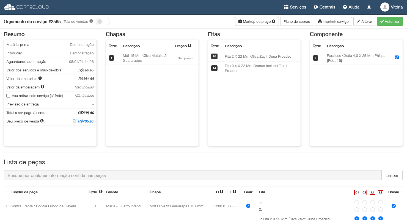Click info icon beside L column header
This screenshot has width=407, height=220.
[x=234, y=192]
